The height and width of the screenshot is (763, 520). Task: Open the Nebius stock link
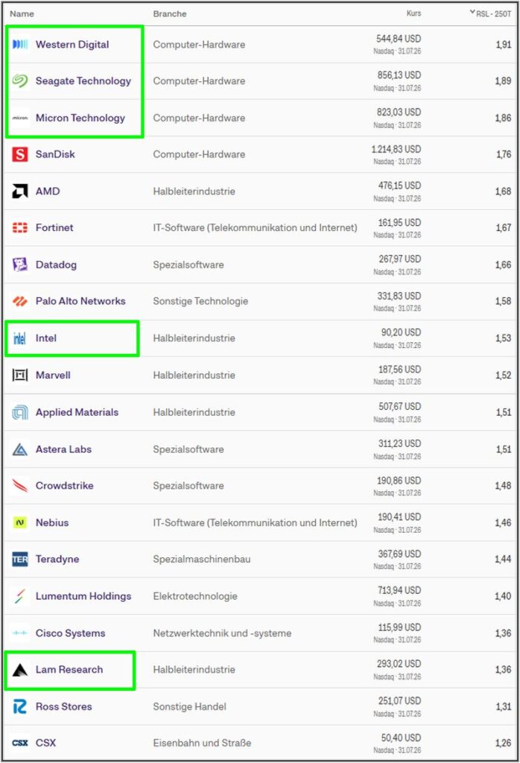pyautogui.click(x=52, y=522)
